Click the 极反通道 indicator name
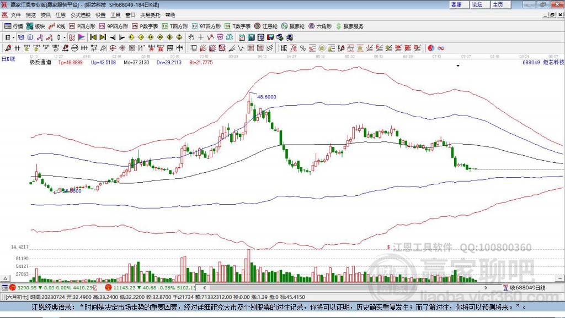Viewport: 565px width, 318px height. 40,63
